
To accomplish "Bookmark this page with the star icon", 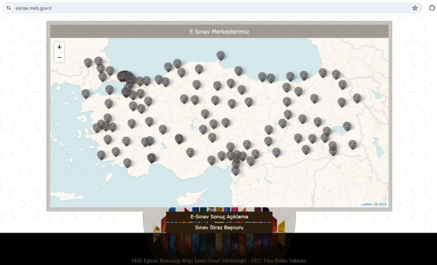I will tap(415, 8).
